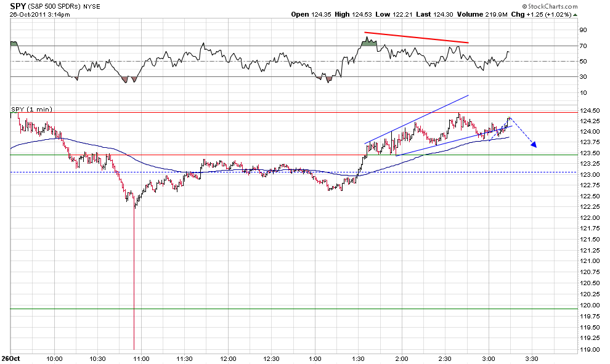The height and width of the screenshot is (364, 610).
Task: Click the "SPY (1 min)" panel label
Action: pyautogui.click(x=31, y=109)
